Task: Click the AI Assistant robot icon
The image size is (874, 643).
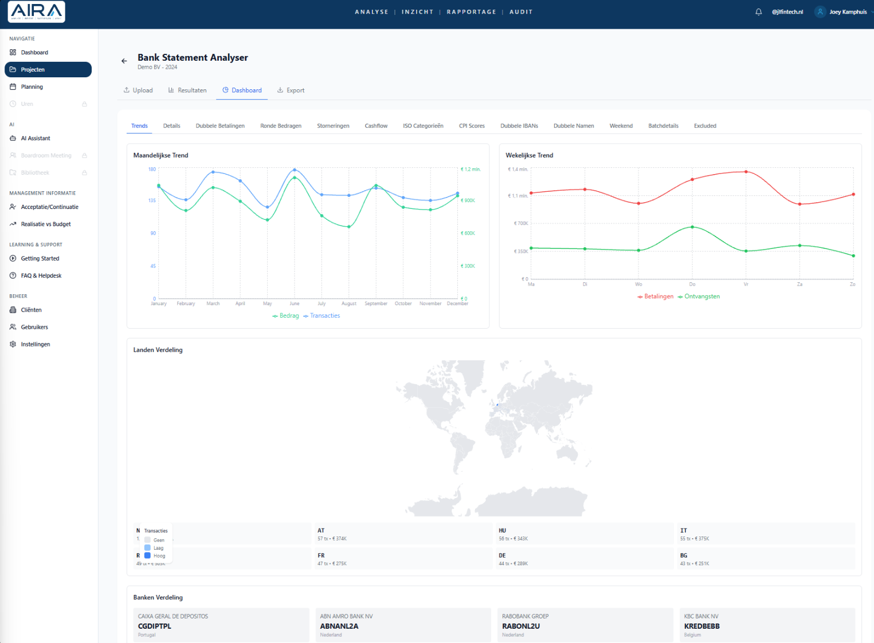Action: 13,138
